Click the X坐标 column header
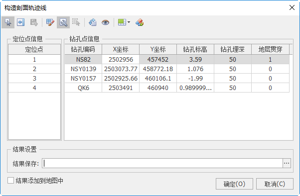Viewport: 300px width, 196px height. 121,49
